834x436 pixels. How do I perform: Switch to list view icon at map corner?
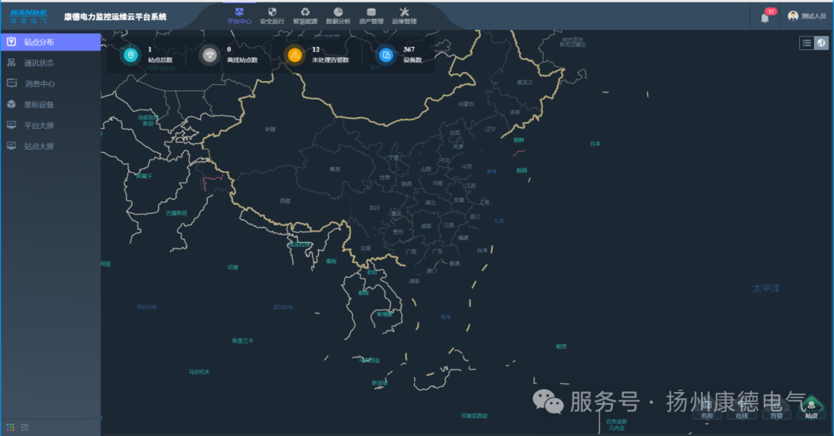(x=807, y=43)
